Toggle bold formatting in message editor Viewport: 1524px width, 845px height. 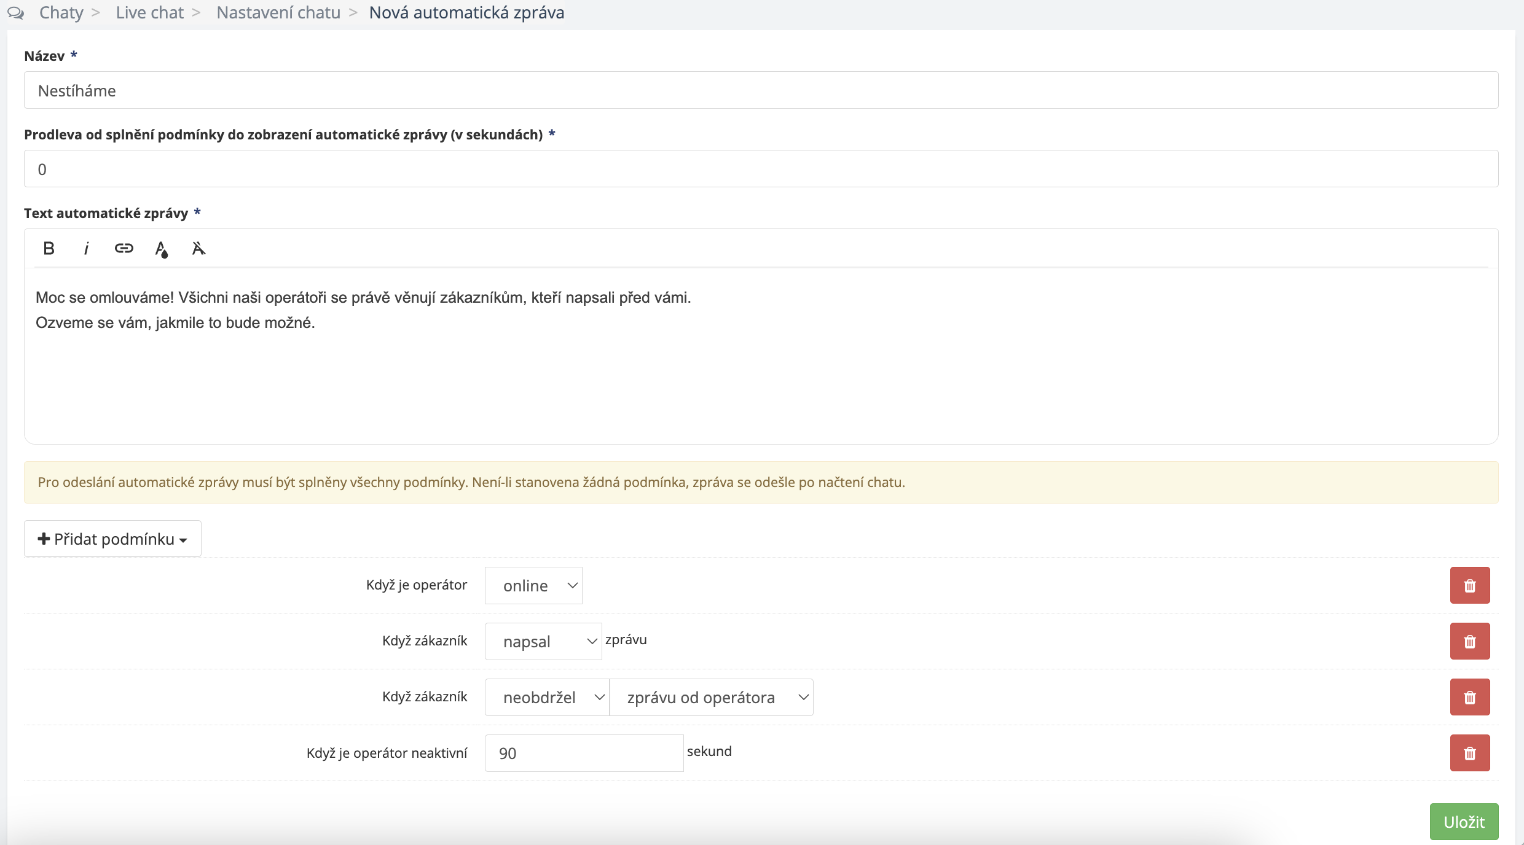[x=49, y=248]
